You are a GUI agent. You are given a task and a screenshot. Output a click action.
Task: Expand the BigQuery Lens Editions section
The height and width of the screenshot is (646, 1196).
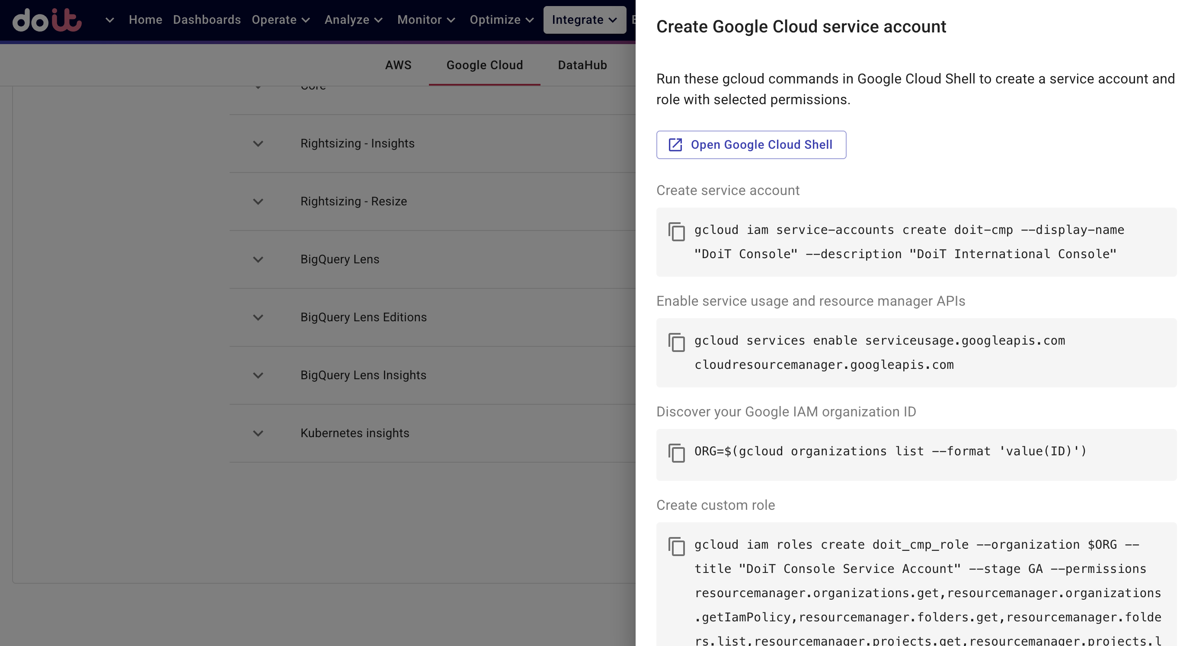click(x=258, y=318)
